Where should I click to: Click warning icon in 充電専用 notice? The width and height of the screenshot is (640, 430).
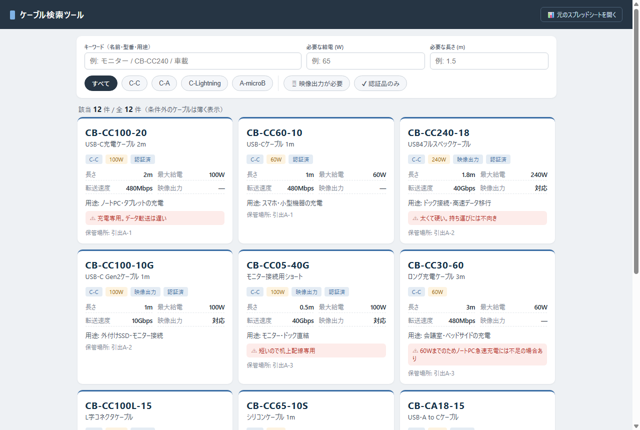[x=92, y=218]
